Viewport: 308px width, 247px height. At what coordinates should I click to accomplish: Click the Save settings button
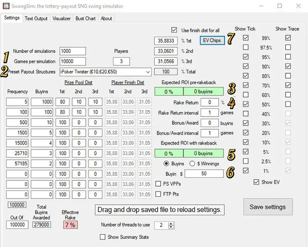[268, 207]
